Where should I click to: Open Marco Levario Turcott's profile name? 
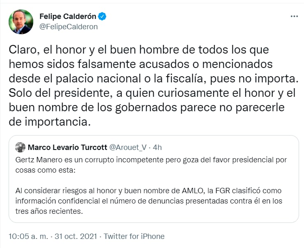tap(67, 147)
